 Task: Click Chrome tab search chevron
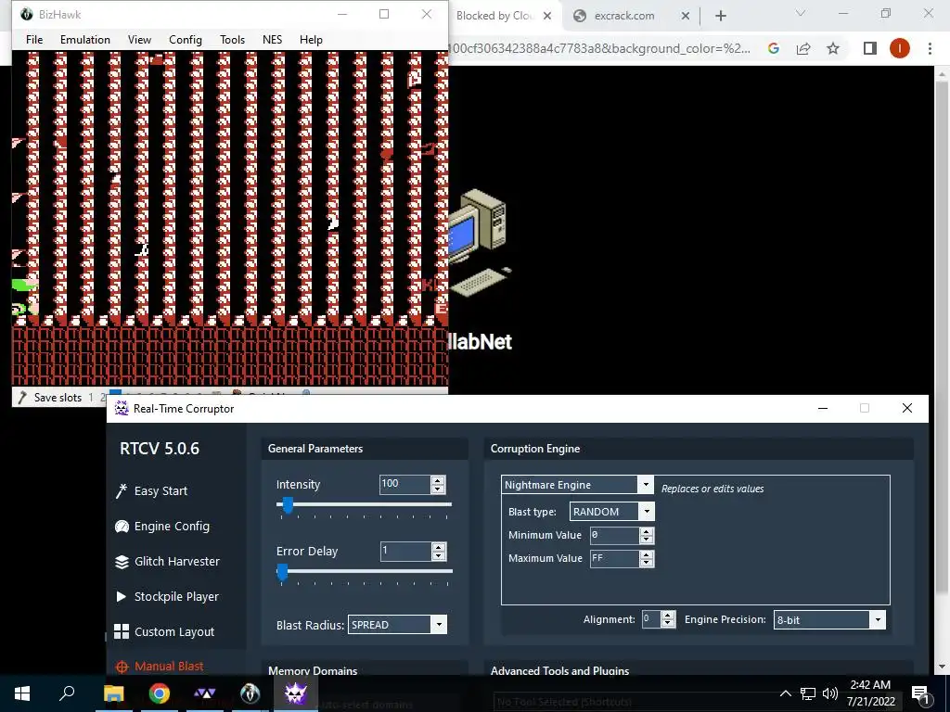(x=801, y=13)
